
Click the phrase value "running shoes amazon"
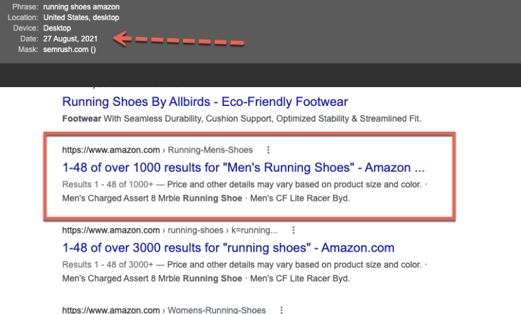(x=81, y=7)
